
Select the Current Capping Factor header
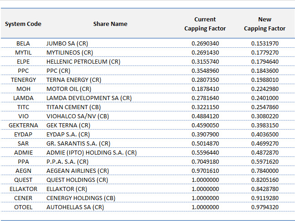click(205, 24)
